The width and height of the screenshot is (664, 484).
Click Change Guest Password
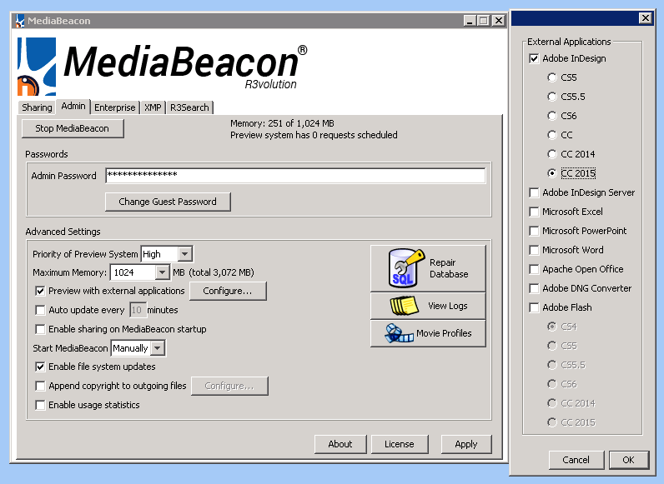coord(168,202)
